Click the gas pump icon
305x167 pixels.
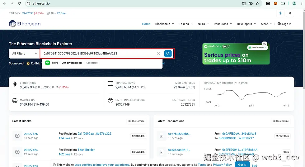click(x=48, y=13)
